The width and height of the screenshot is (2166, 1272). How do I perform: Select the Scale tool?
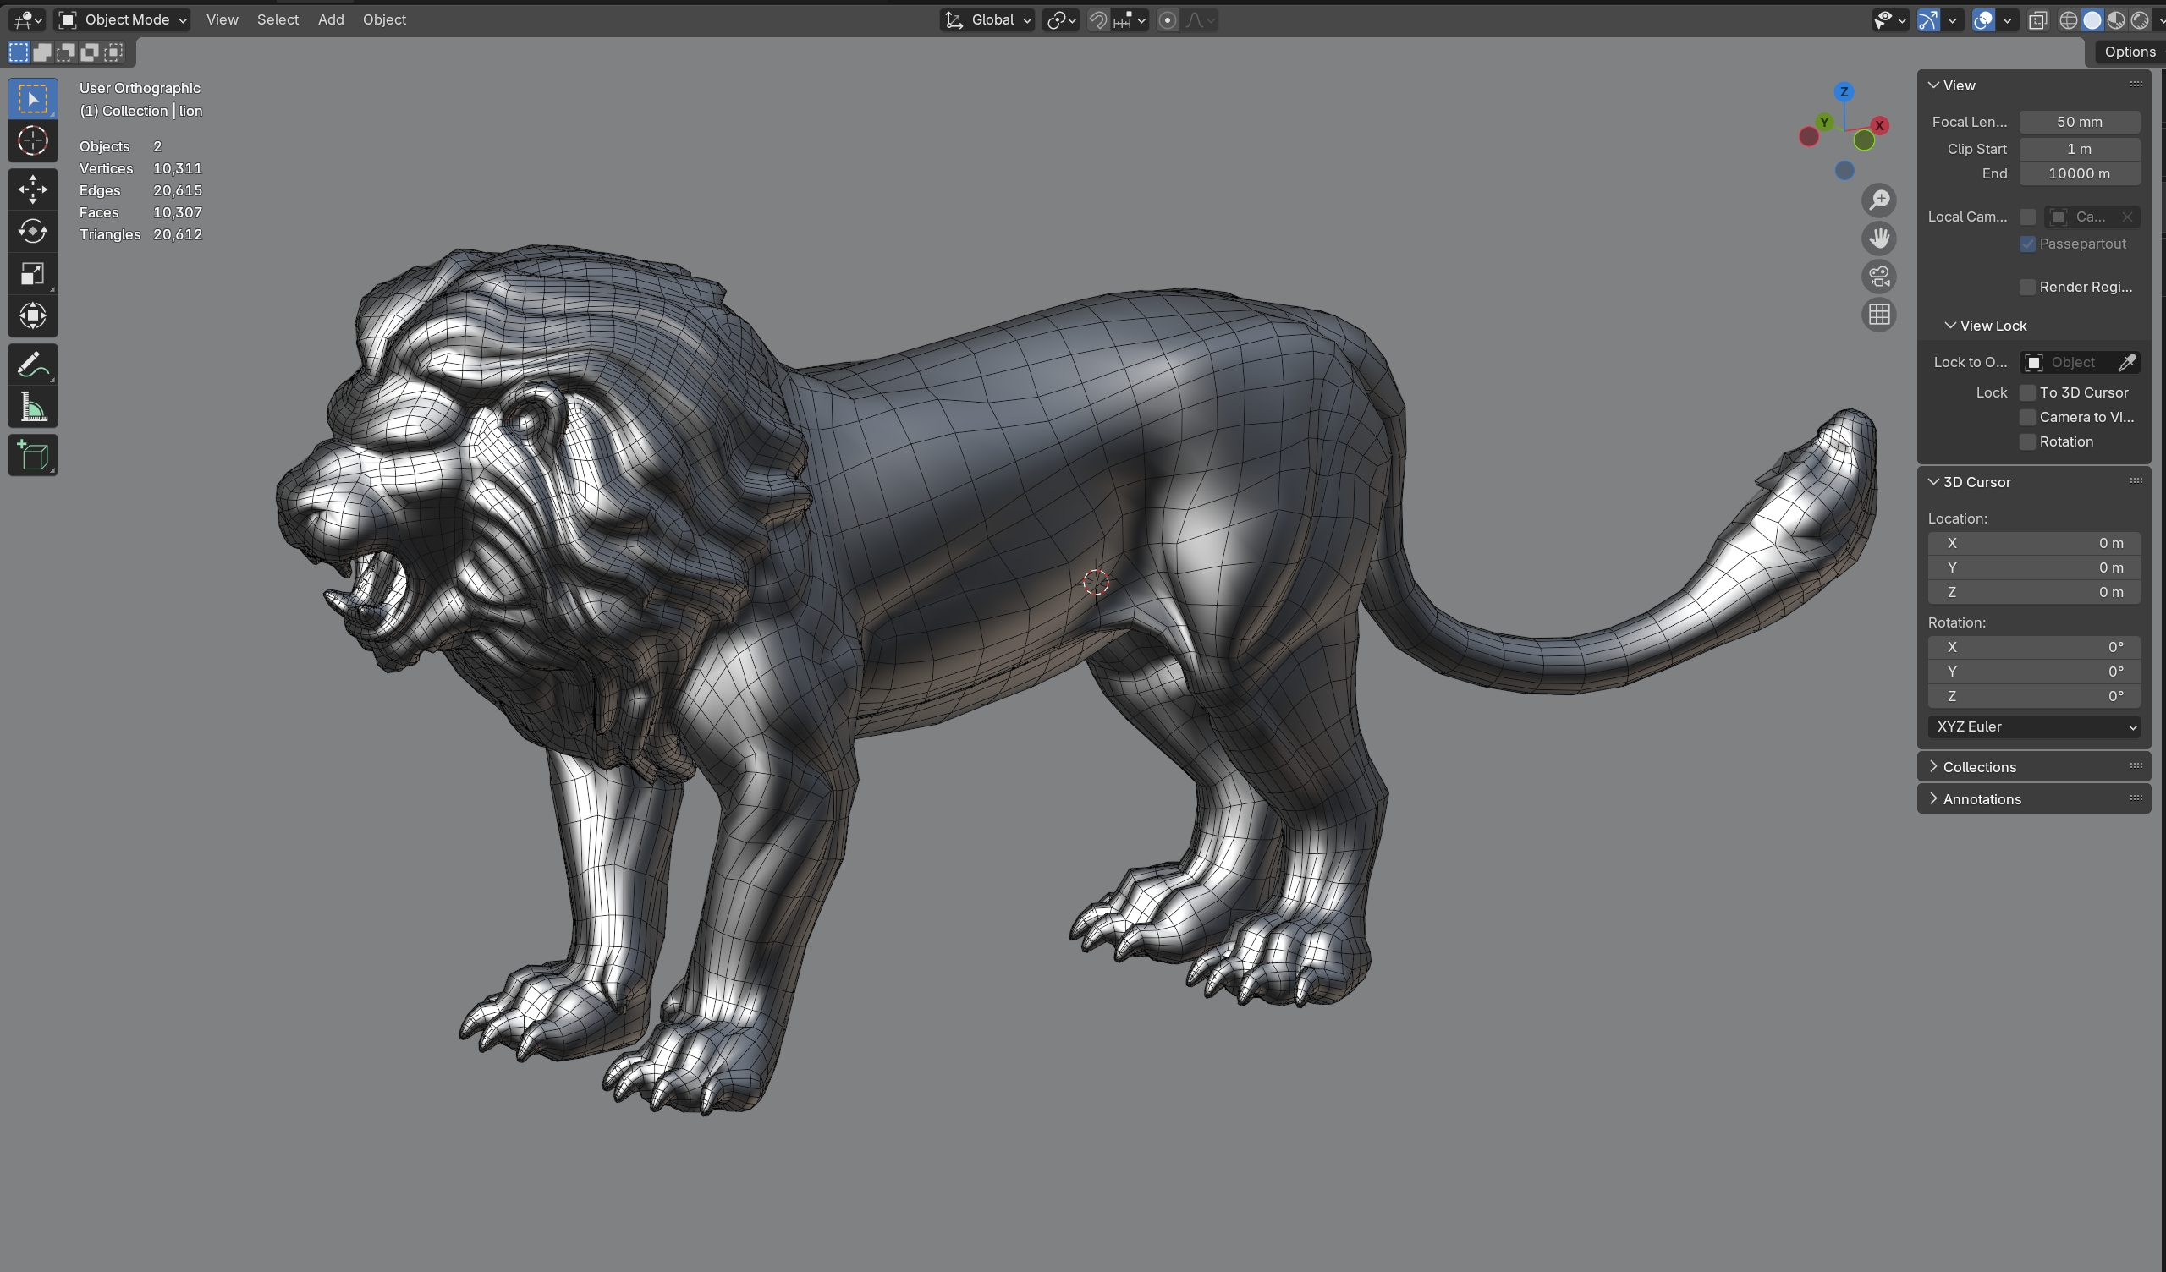(33, 274)
